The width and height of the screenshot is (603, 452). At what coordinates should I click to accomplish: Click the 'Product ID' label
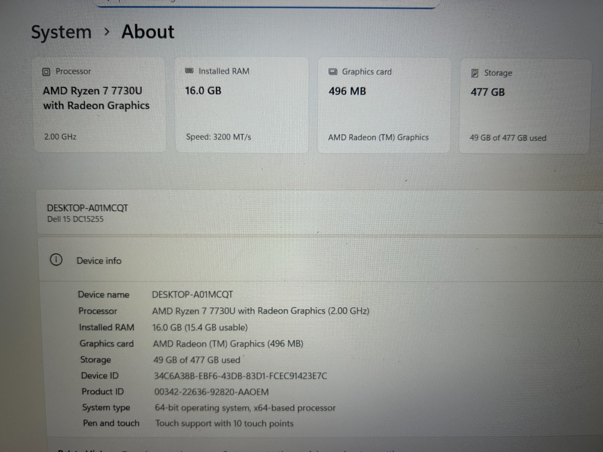pyautogui.click(x=103, y=391)
